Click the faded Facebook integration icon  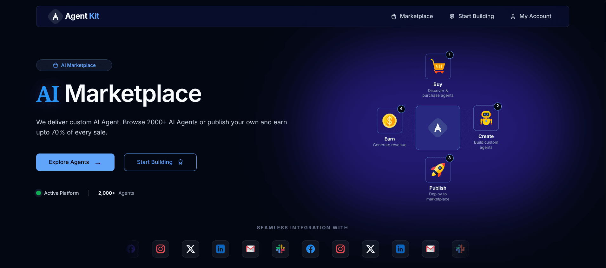[131, 249]
